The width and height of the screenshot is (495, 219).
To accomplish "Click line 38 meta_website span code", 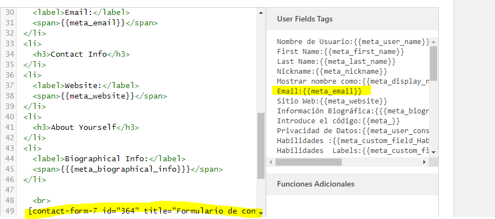I will tap(100, 96).
